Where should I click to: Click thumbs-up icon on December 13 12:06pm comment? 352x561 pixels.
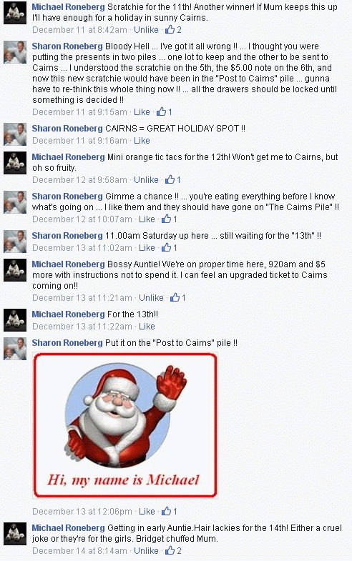[x=166, y=511]
